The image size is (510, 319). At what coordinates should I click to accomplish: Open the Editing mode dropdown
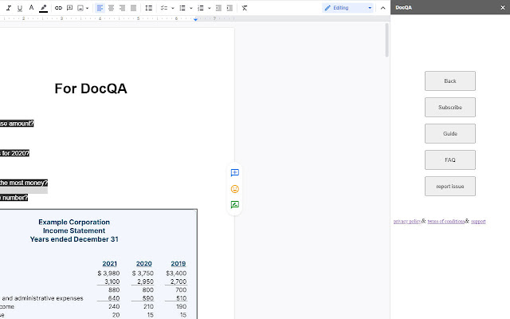347,8
